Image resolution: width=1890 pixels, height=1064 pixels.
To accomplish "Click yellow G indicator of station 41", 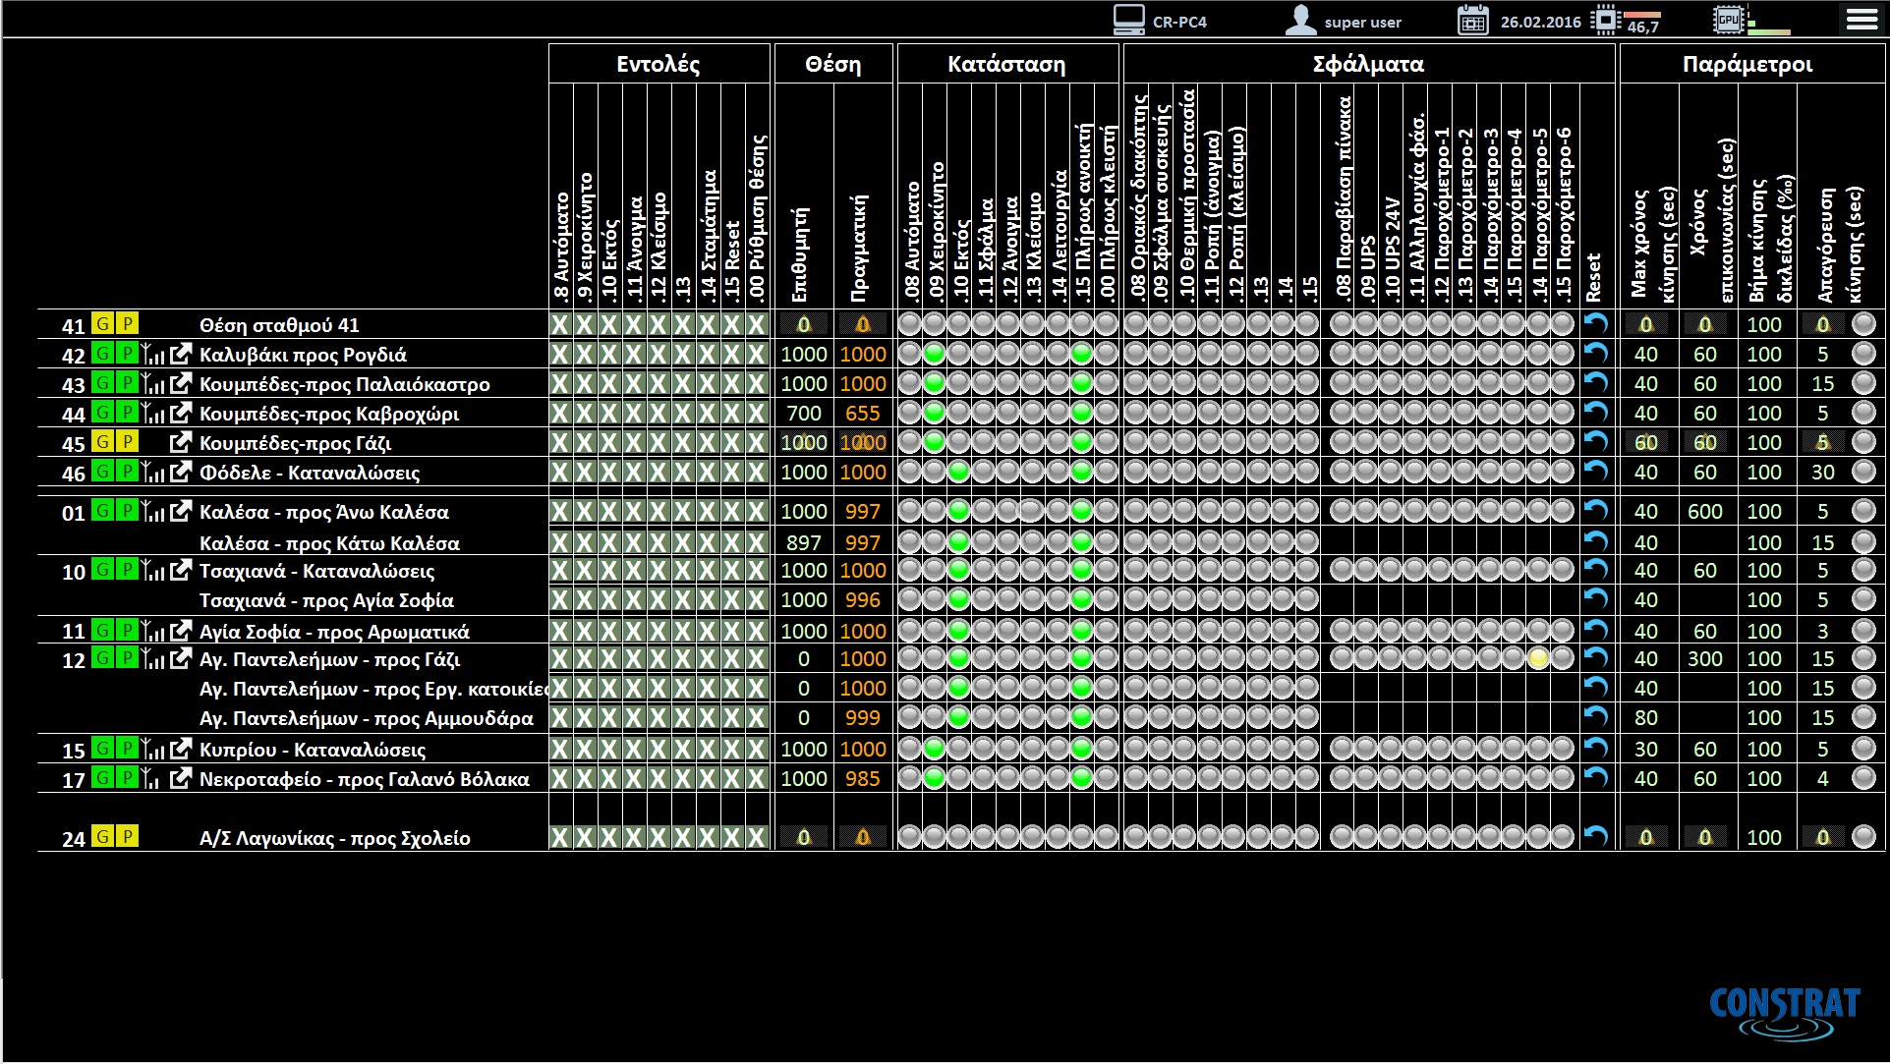I will (102, 323).
